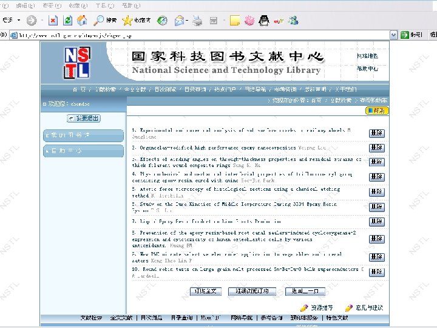Click the gray Edit page icon

click(214, 21)
